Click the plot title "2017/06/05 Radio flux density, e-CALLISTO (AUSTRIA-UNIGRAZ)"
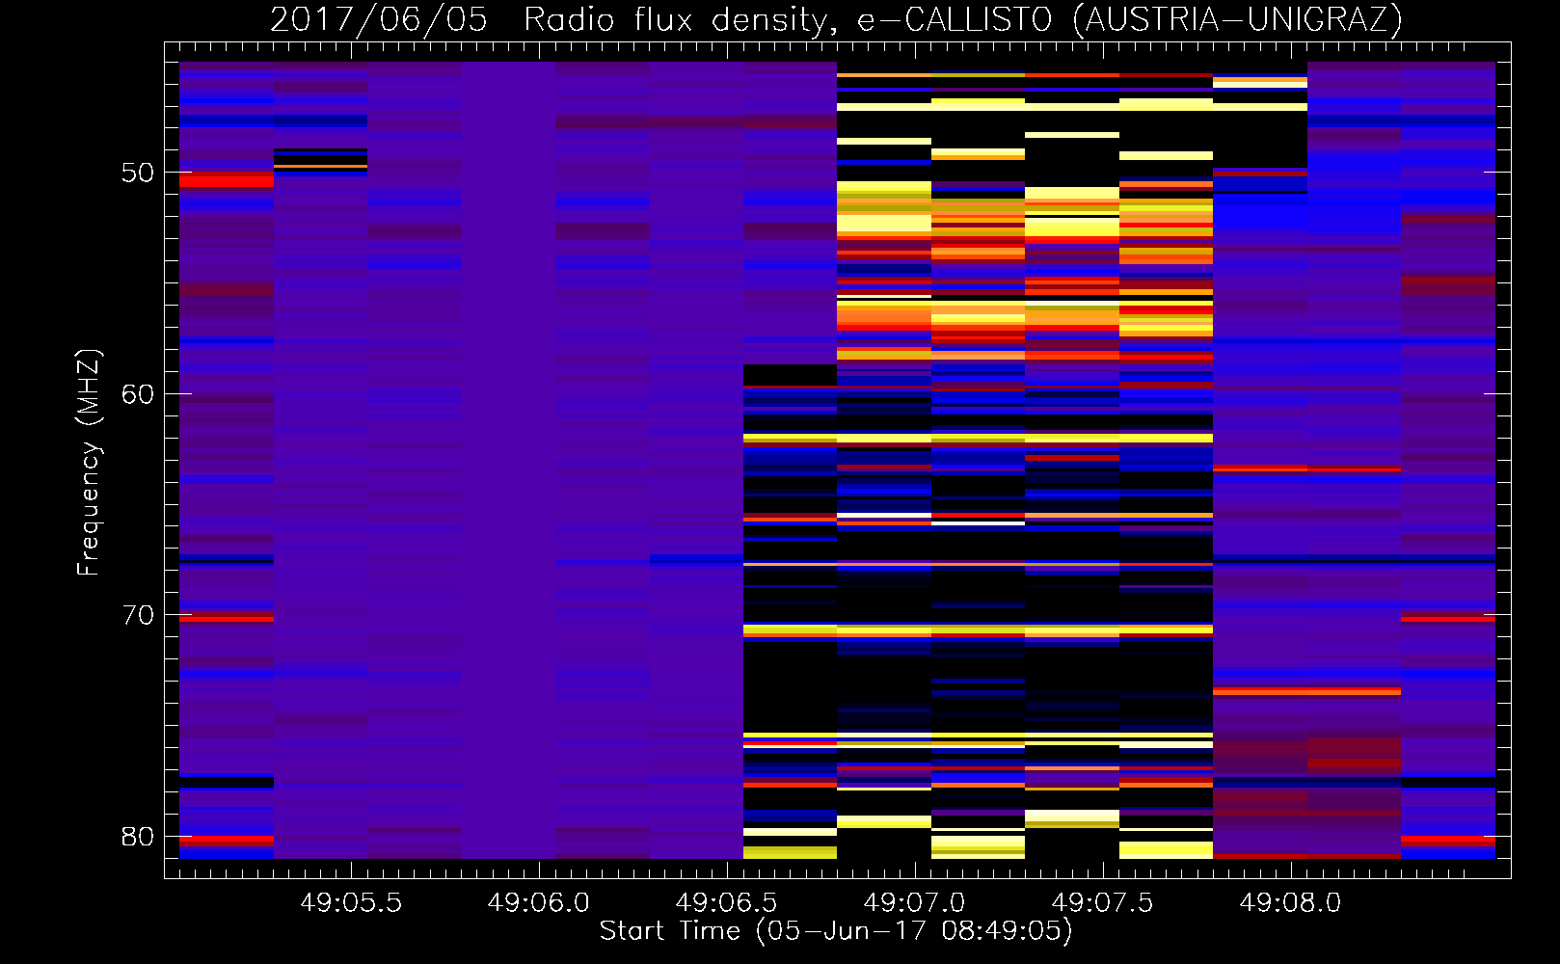This screenshot has height=964, width=1560. tap(836, 19)
